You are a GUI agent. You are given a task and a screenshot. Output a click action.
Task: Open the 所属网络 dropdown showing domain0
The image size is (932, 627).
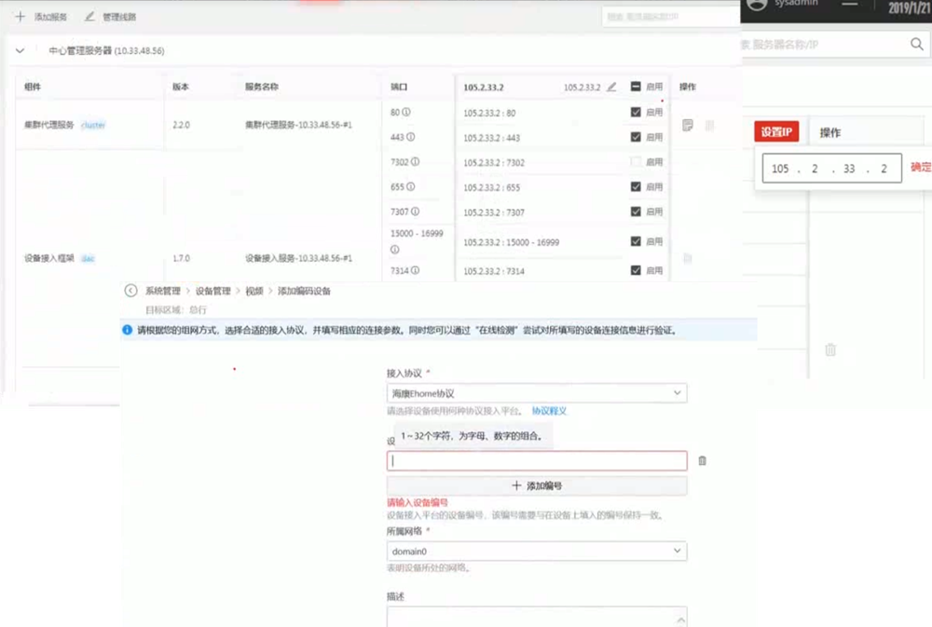point(537,551)
